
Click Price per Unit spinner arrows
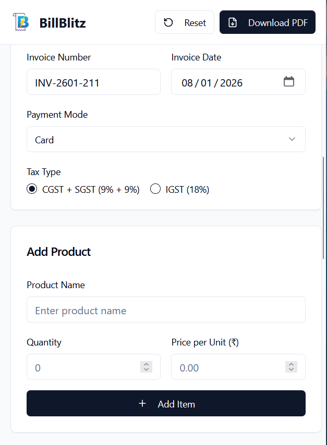click(x=291, y=367)
